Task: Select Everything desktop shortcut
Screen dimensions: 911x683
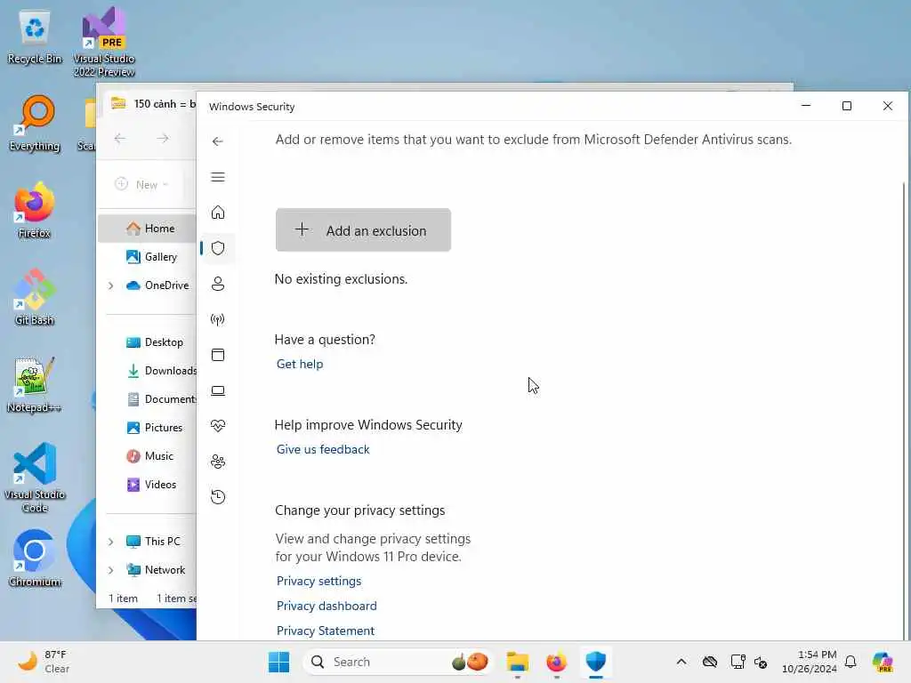Action: coord(35,124)
